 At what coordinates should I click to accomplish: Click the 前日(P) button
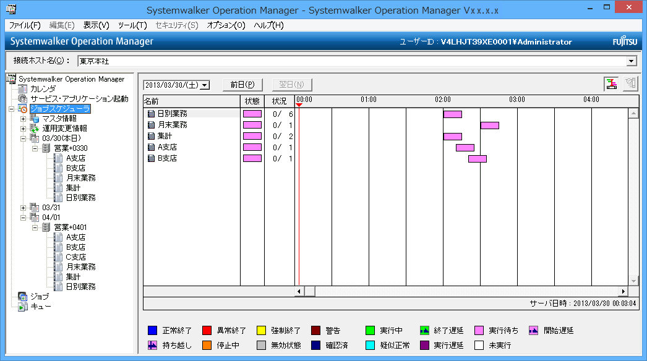point(242,85)
